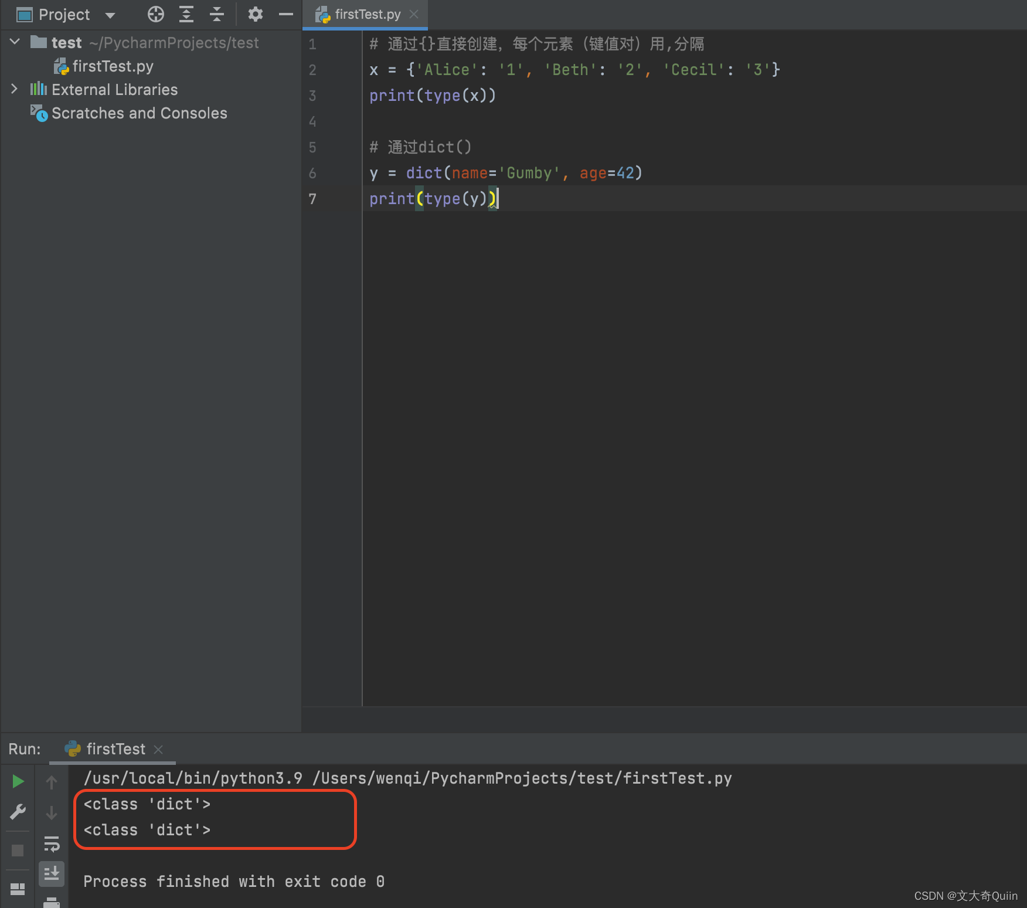Click the comment on line 5
The image size is (1027, 908).
tap(420, 147)
